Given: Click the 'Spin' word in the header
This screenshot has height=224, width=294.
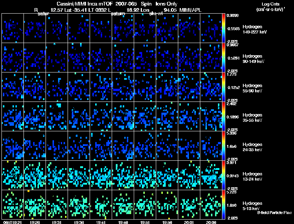Looking at the screenshot, I should click(x=146, y=4).
